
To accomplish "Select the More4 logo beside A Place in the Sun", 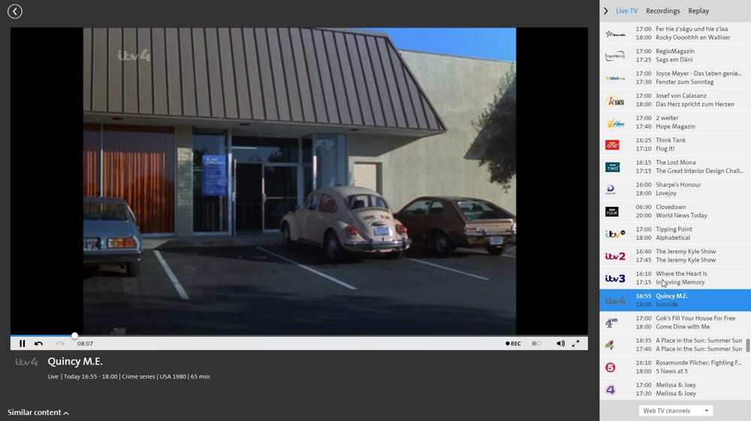I will click(610, 345).
